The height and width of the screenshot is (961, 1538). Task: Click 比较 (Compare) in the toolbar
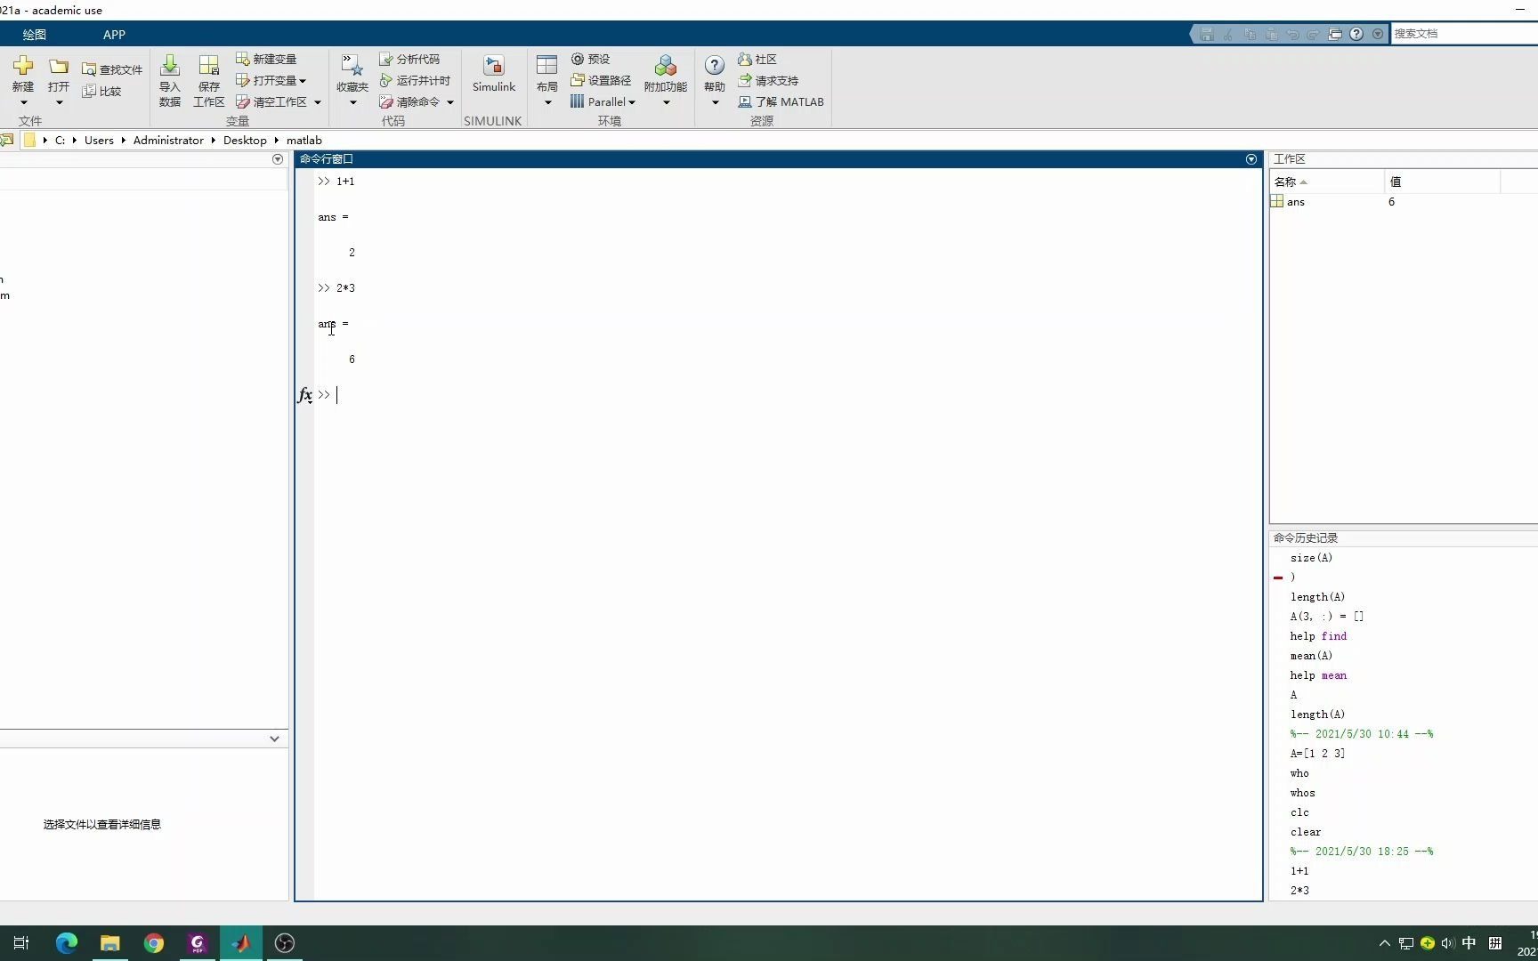coord(101,91)
